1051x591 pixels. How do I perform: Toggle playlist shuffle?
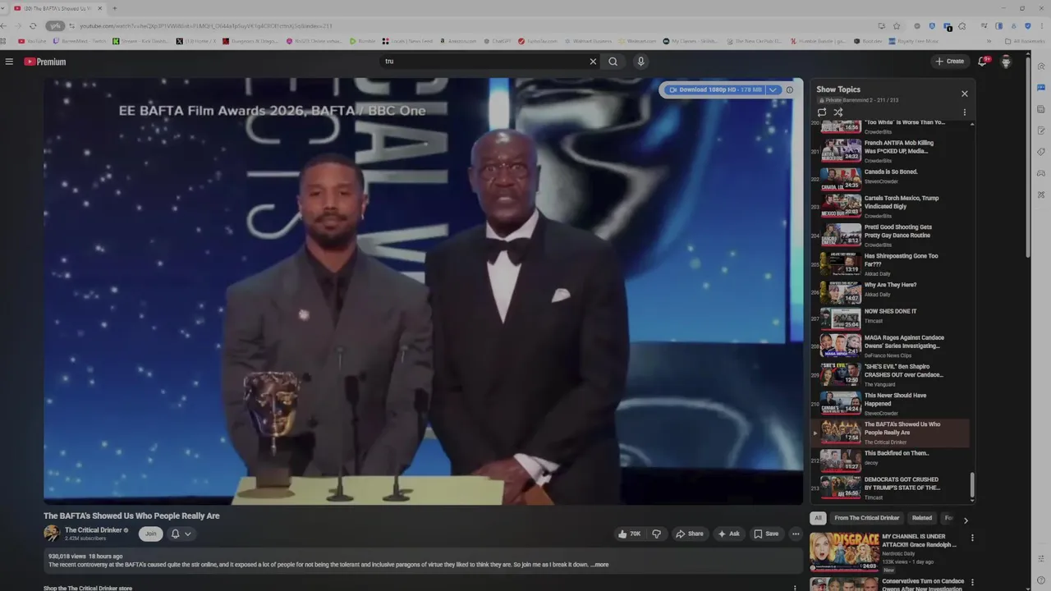pyautogui.click(x=838, y=112)
